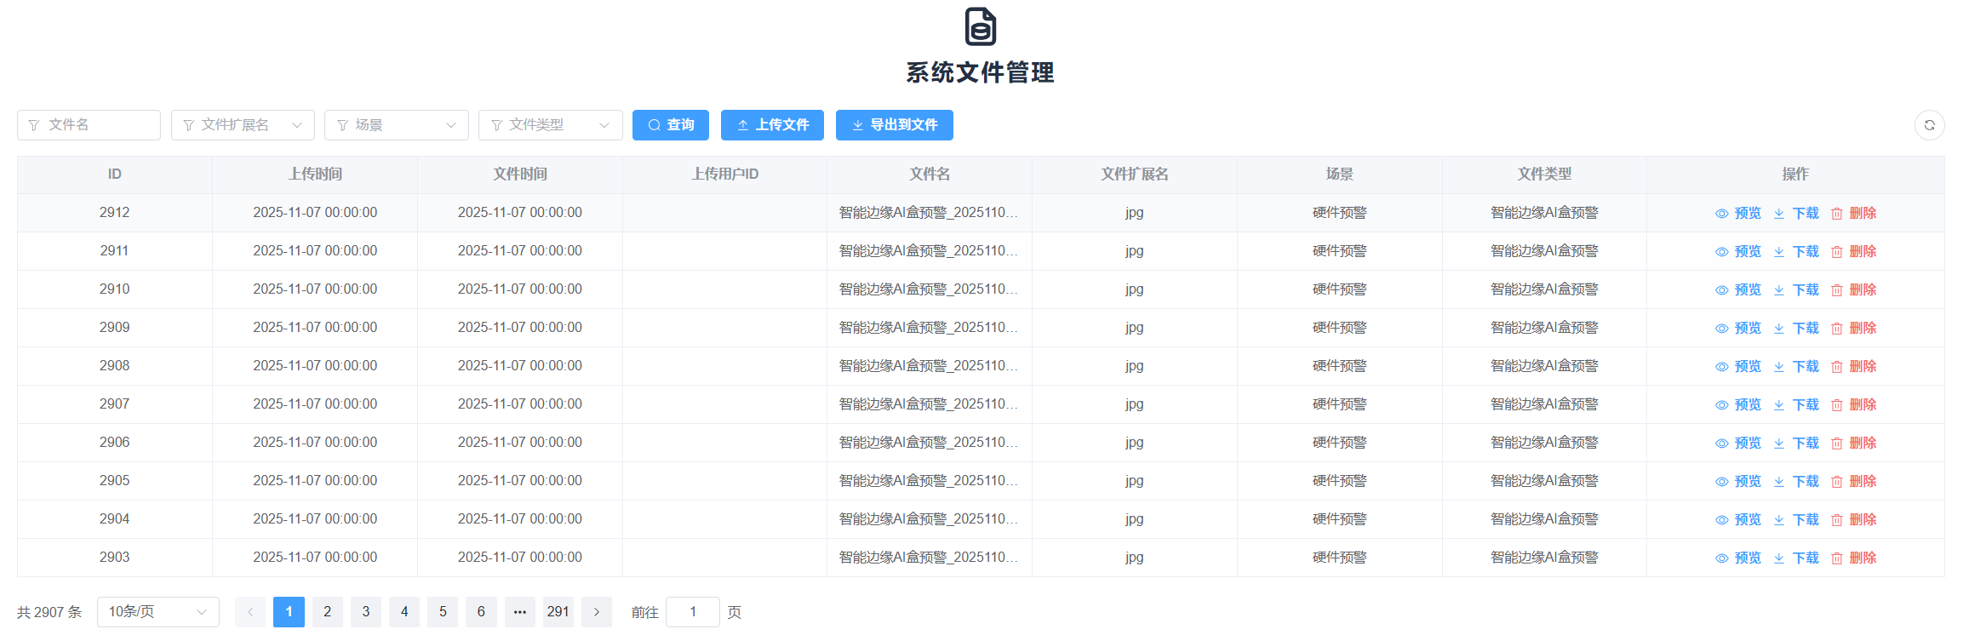Open the 文件扩展名 filter dropdown

coord(243,125)
